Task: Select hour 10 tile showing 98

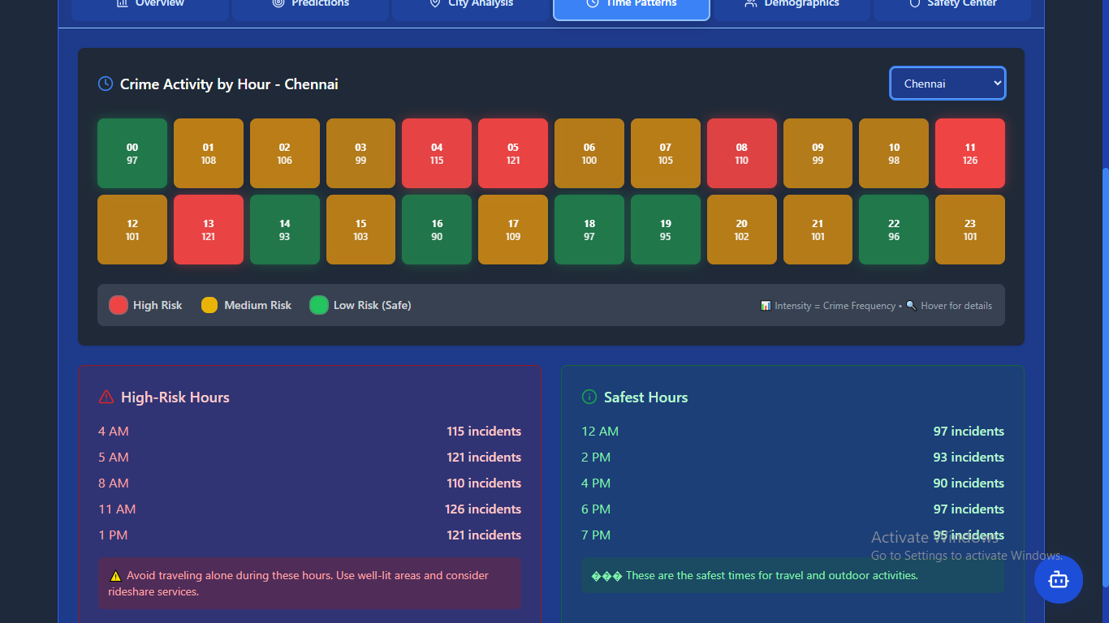Action: (894, 153)
